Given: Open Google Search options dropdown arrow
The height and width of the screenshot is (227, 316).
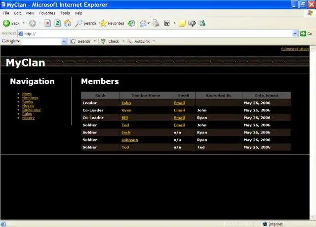Looking at the screenshot, I should 95,41.
